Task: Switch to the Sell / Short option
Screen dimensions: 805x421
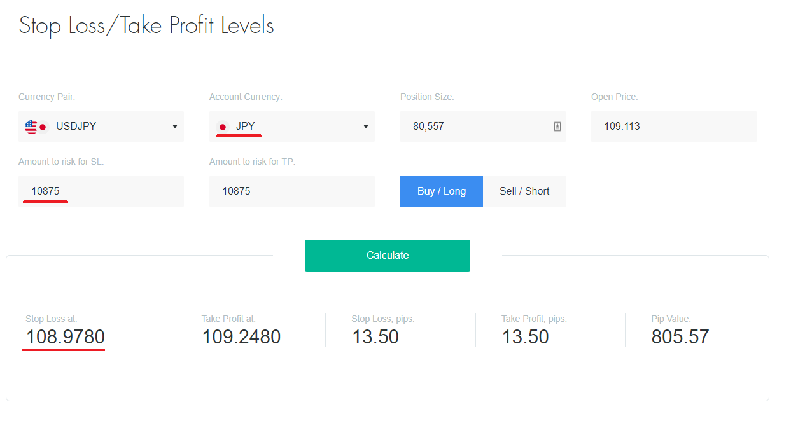Action: (524, 191)
